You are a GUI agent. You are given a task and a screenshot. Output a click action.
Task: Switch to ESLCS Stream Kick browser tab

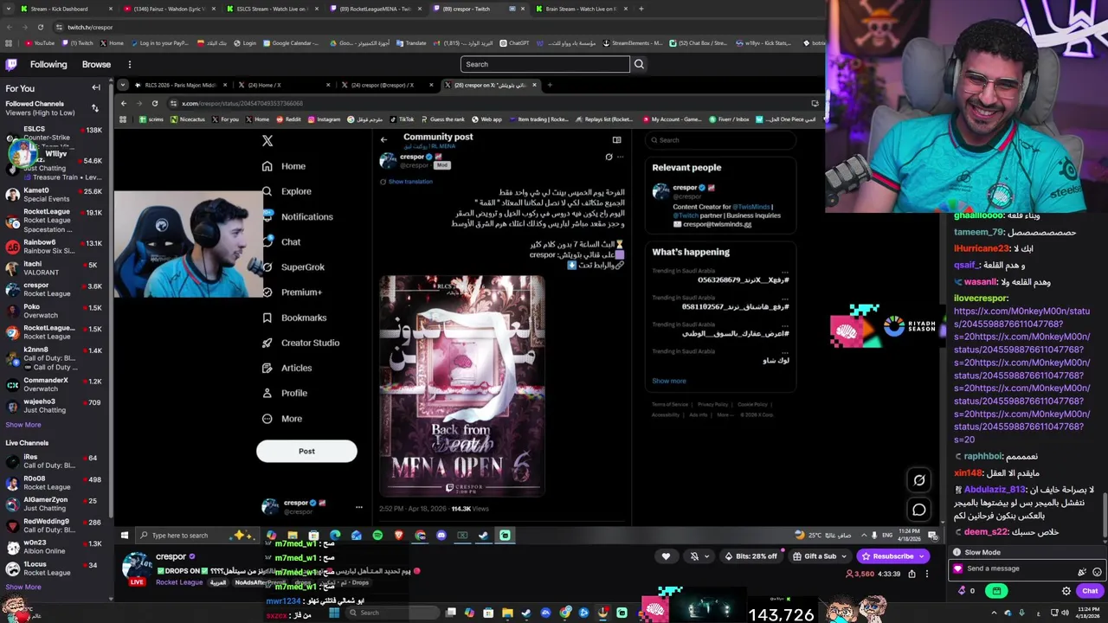271,9
